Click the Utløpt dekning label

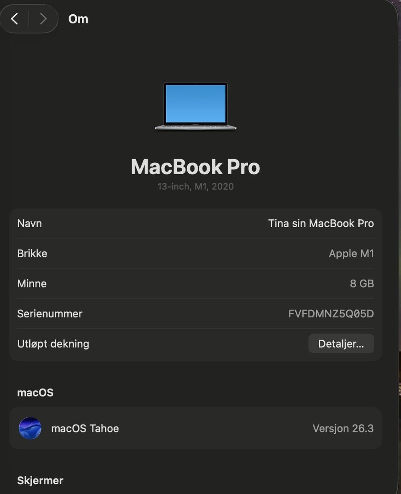point(53,344)
